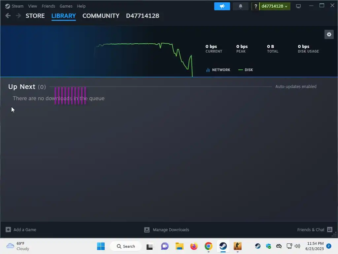Click the OneDrive cloud tray icon
The height and width of the screenshot is (254, 338).
pos(279,246)
